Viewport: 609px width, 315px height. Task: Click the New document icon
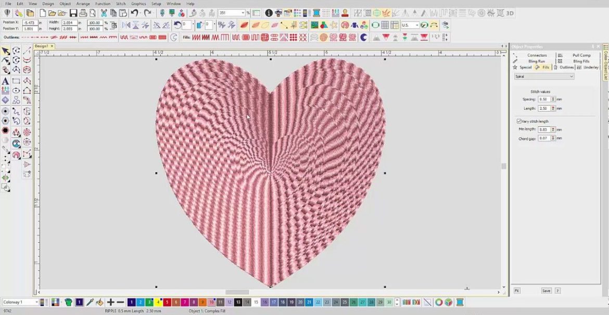coord(43,13)
